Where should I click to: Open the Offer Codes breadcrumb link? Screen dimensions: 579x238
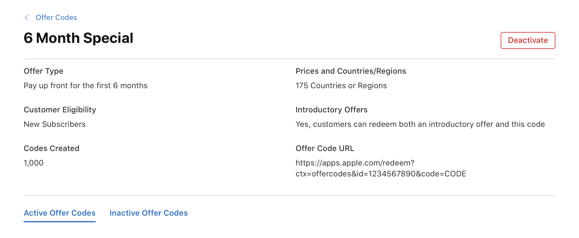click(x=56, y=18)
